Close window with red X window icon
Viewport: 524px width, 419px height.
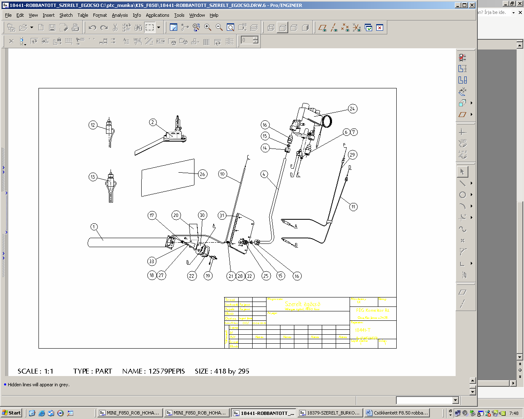coord(380,27)
